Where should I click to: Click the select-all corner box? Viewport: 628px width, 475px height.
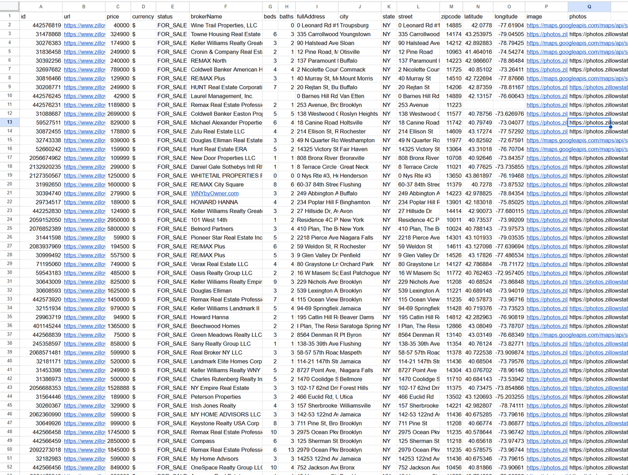click(x=10, y=7)
